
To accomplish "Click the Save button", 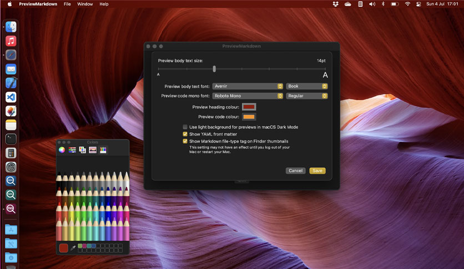I will click(x=317, y=171).
